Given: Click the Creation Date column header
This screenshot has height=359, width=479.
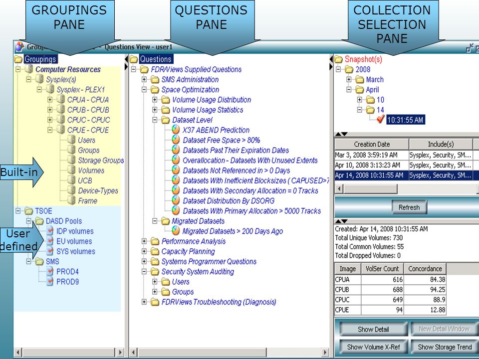Looking at the screenshot, I should [x=372, y=144].
